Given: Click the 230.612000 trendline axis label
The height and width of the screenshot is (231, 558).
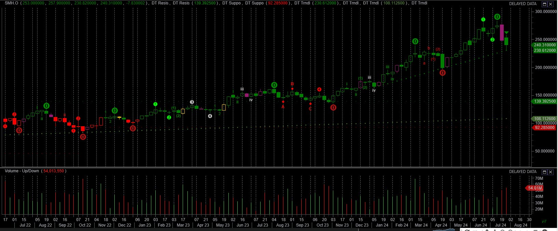Looking at the screenshot, I should (x=545, y=50).
